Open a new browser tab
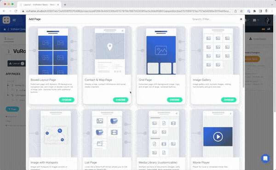The width and height of the screenshot is (276, 170). (x=65, y=5)
